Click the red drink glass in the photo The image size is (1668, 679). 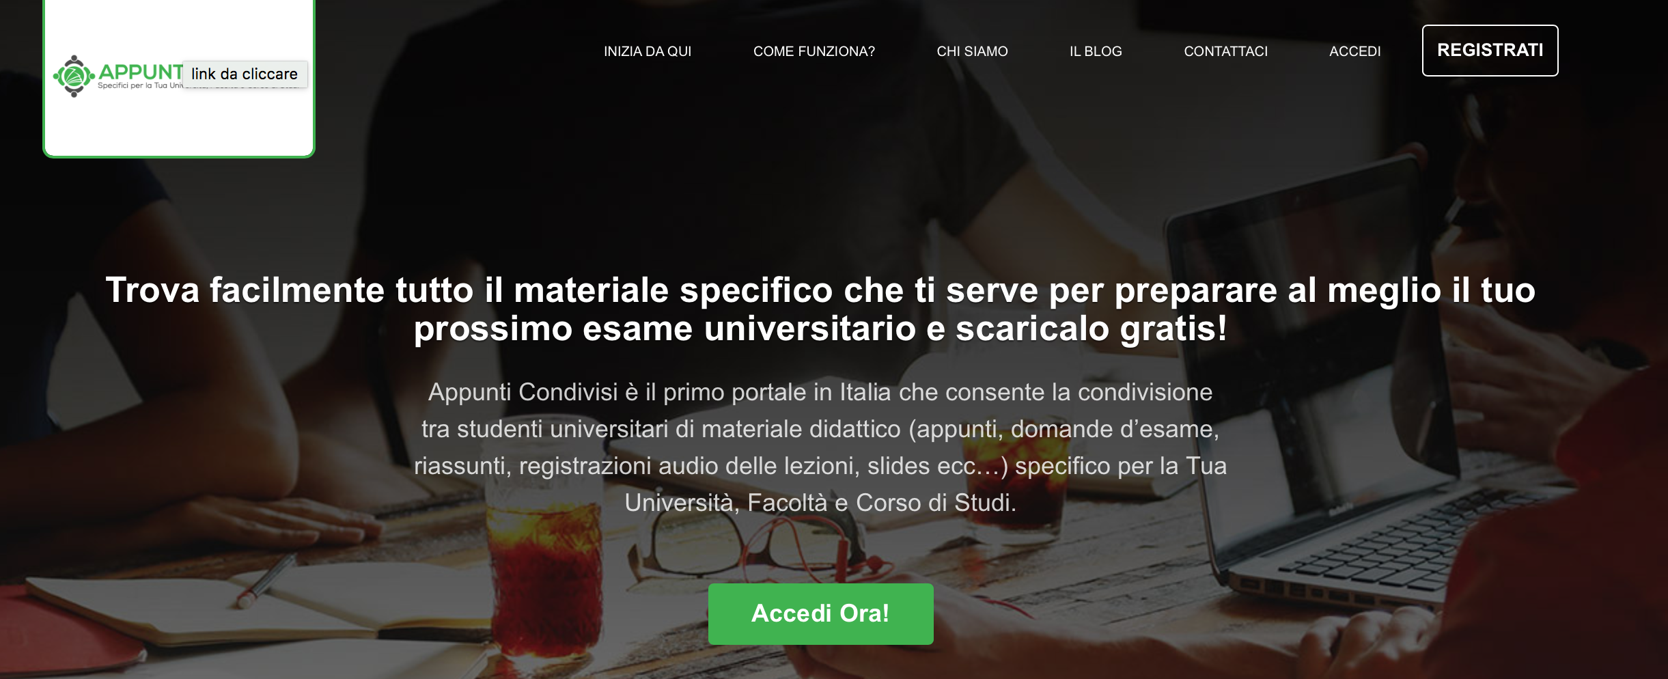point(546,581)
